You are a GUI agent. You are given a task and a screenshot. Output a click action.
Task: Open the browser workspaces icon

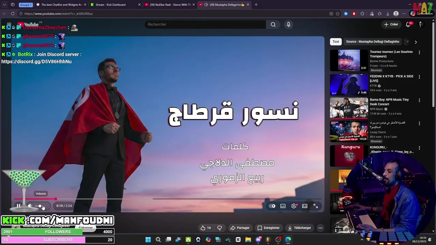(13, 5)
